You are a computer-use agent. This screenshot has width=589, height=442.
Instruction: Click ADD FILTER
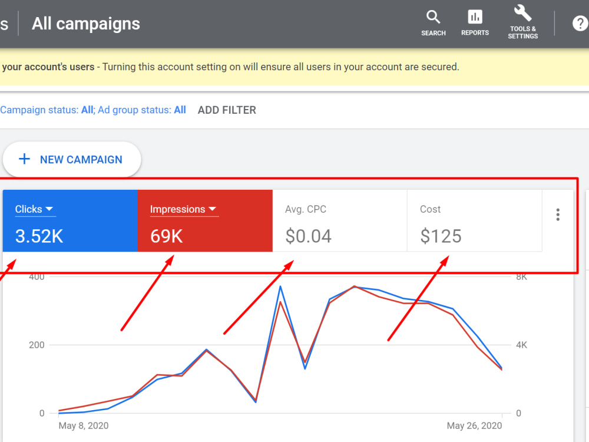pyautogui.click(x=227, y=110)
